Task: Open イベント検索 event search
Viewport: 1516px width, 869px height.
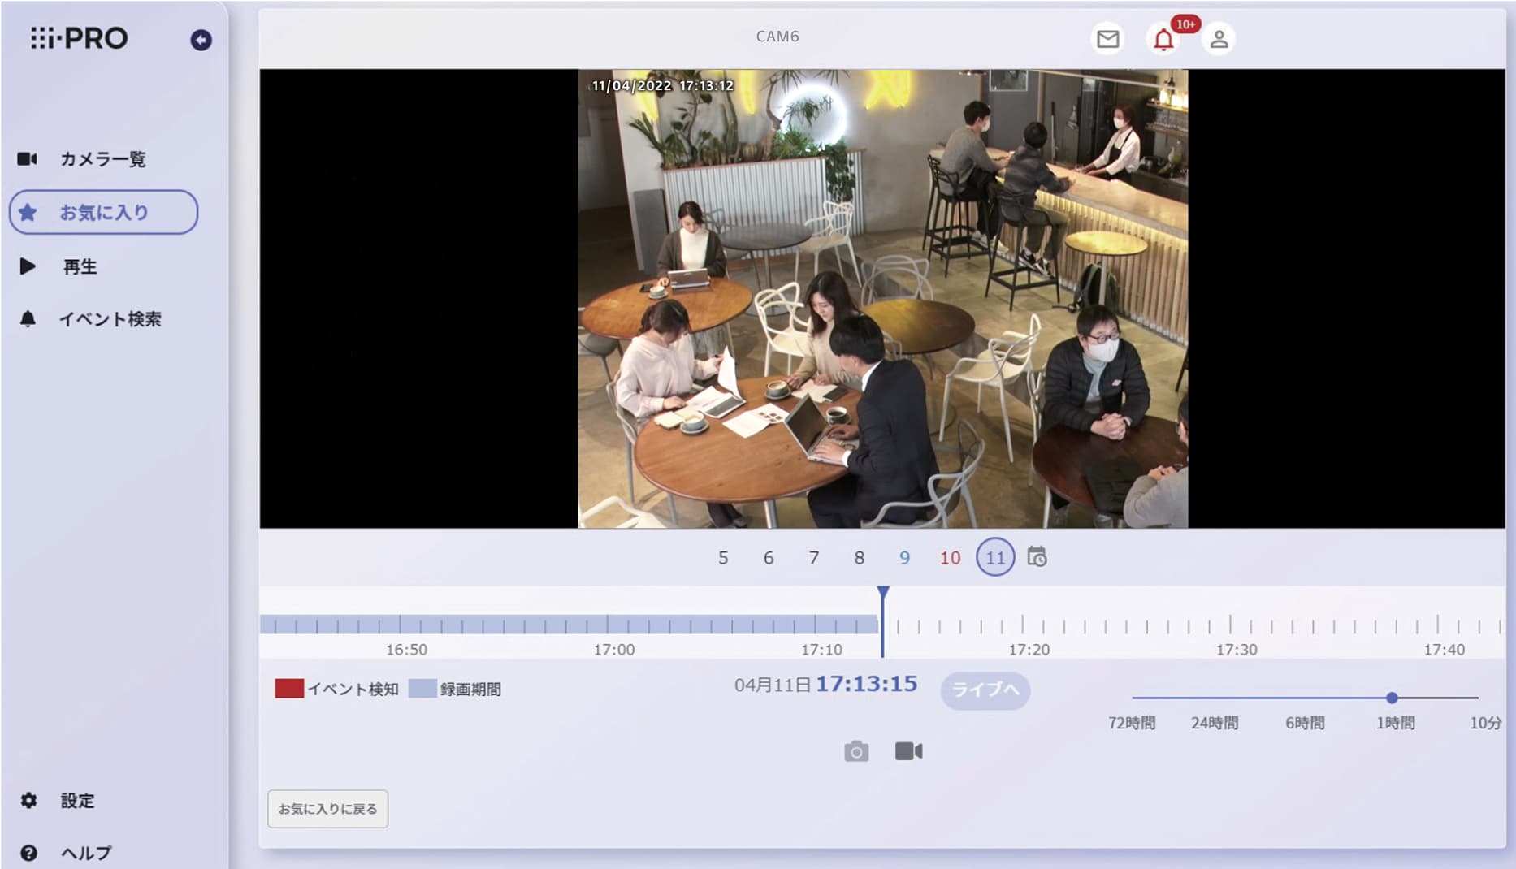Action: point(110,319)
